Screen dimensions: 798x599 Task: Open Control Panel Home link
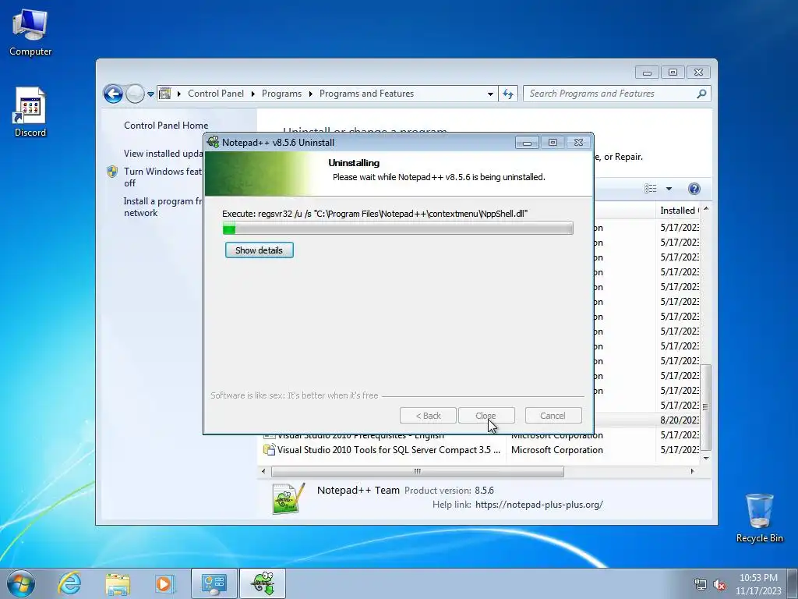(x=166, y=126)
